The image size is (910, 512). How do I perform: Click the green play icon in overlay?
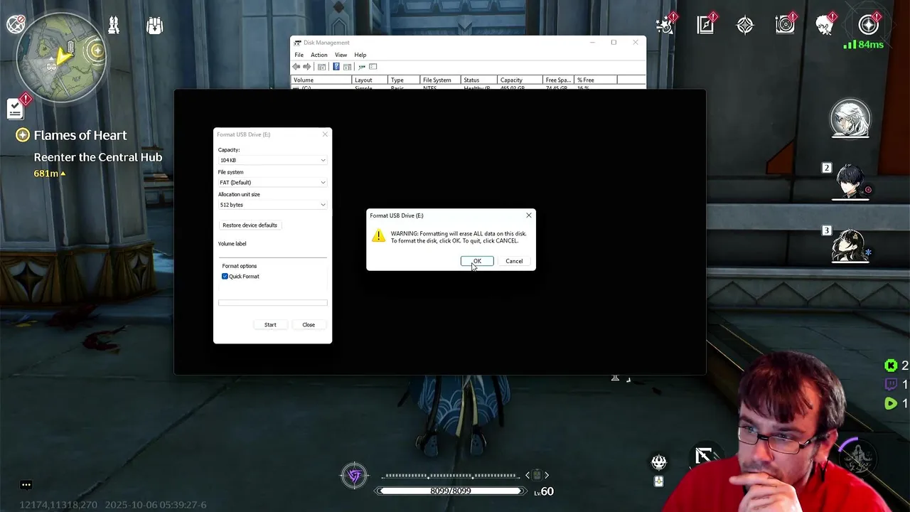click(x=891, y=403)
